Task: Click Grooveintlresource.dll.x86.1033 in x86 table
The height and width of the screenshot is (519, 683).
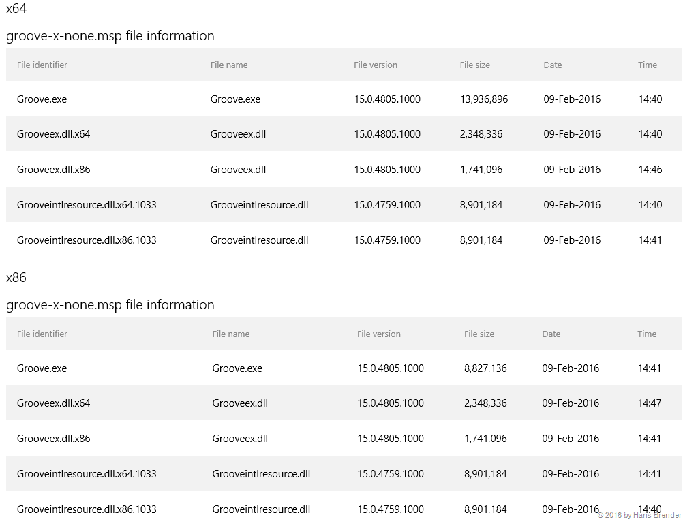Action: 87,509
